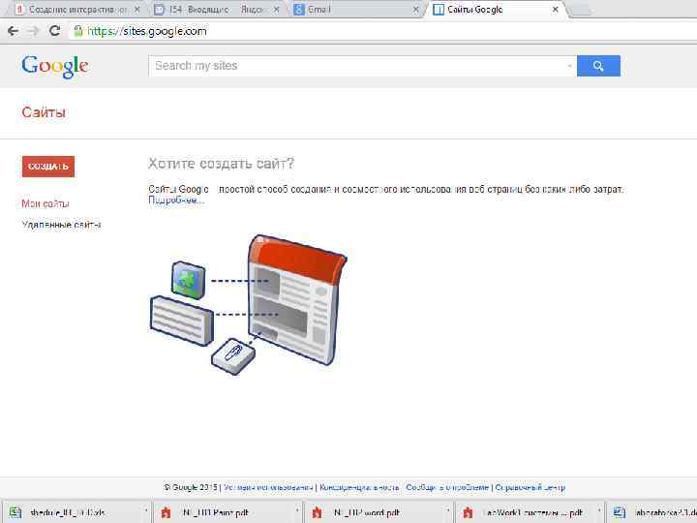
Task: Focus the address bar showing sites.google.com
Action: 382,31
